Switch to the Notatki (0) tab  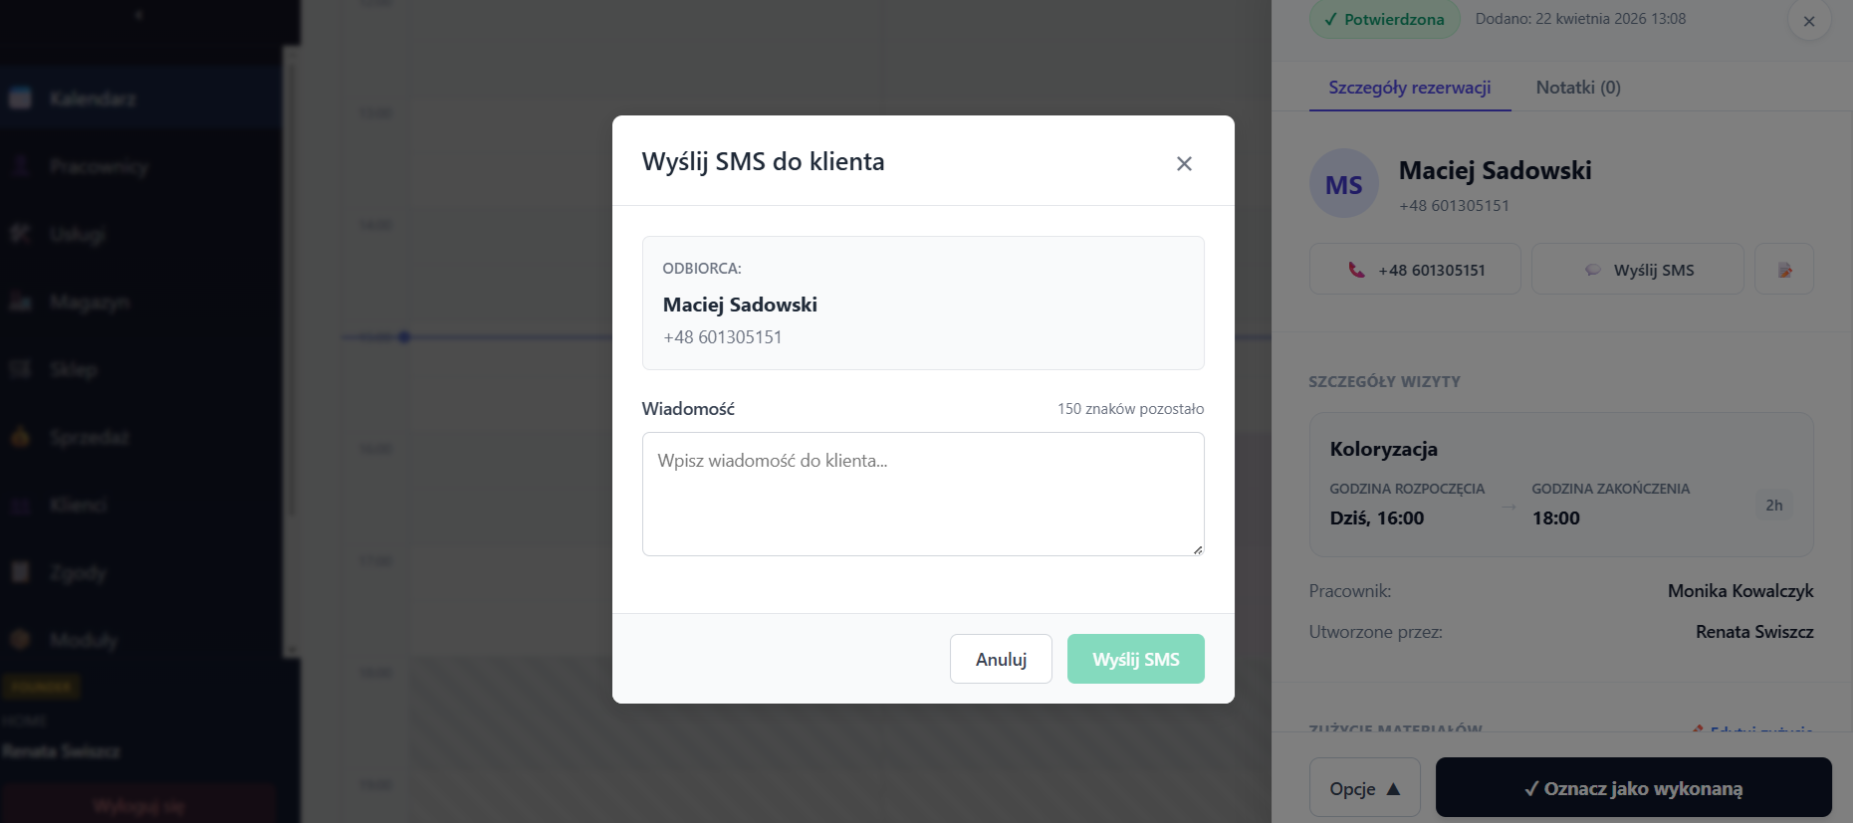[1577, 88]
